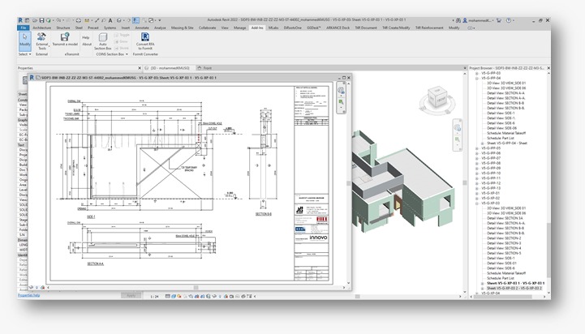Switch to T4R Reinforcement ribbon tab

click(429, 28)
